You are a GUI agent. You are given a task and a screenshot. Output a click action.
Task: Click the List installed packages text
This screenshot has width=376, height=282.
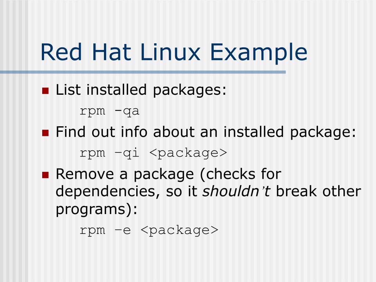(x=141, y=90)
